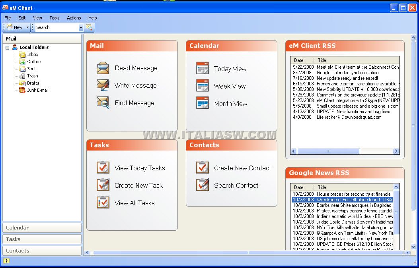419x268 pixels.
Task: Select the Junk E-mail folder label
Action: 38,90
